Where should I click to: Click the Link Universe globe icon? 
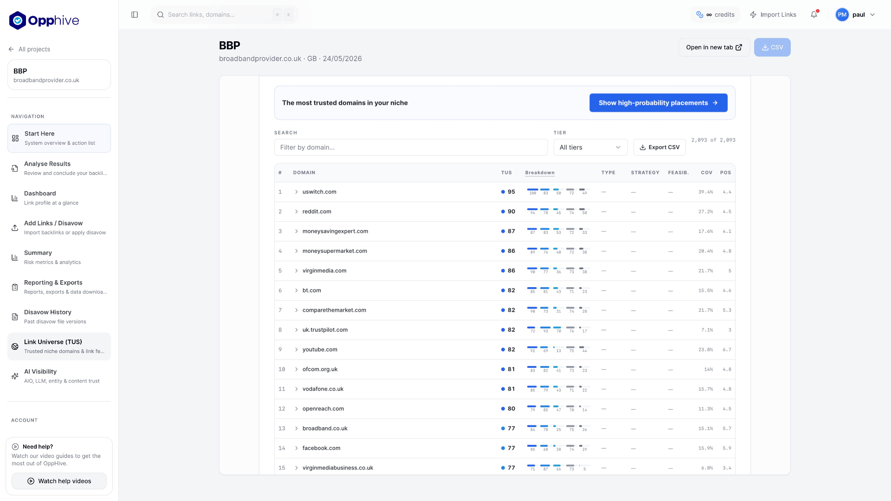click(15, 347)
